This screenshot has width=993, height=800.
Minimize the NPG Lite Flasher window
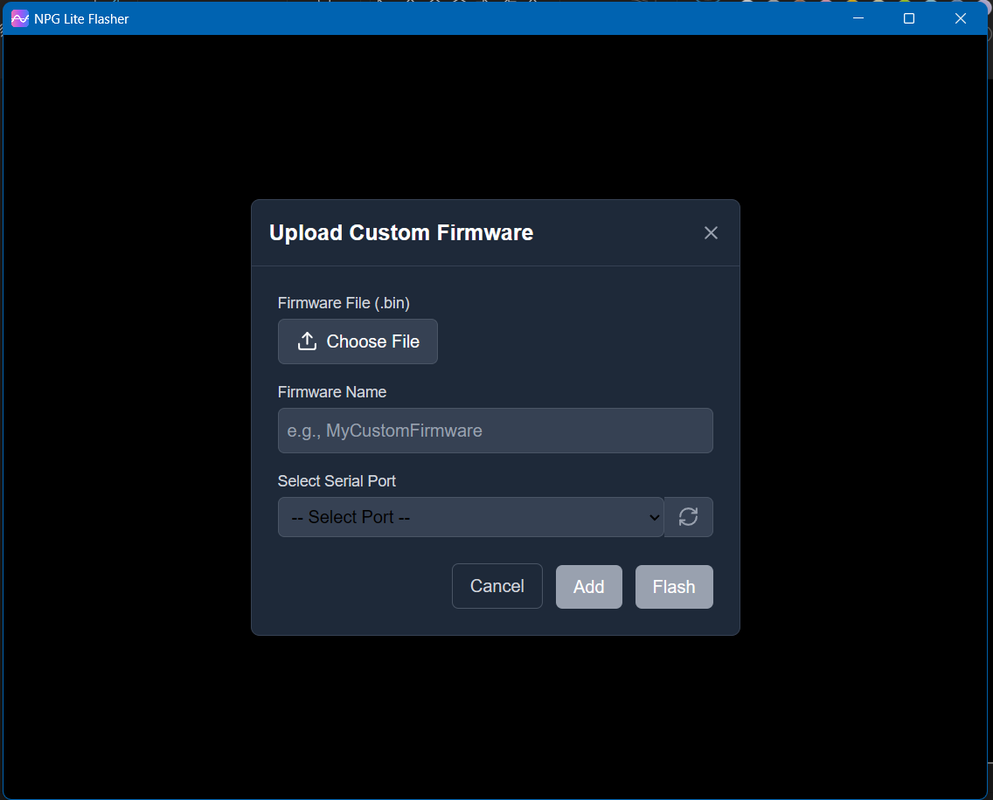coord(858,18)
